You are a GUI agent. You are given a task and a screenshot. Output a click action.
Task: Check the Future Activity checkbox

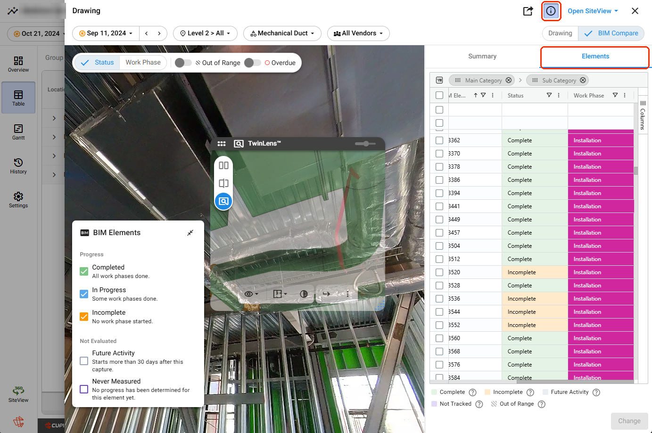(x=84, y=361)
